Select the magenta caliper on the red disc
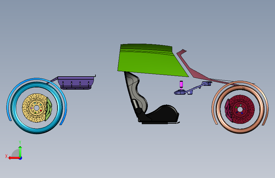The height and width of the screenshot is (178, 275). [x=228, y=110]
